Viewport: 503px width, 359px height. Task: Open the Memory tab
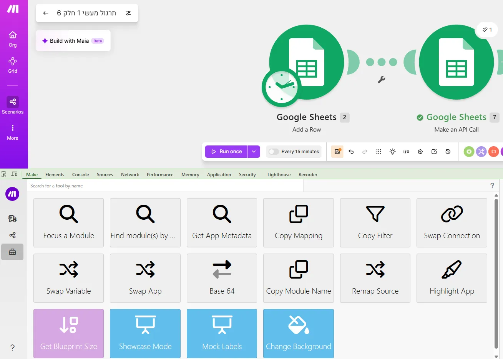pyautogui.click(x=190, y=175)
